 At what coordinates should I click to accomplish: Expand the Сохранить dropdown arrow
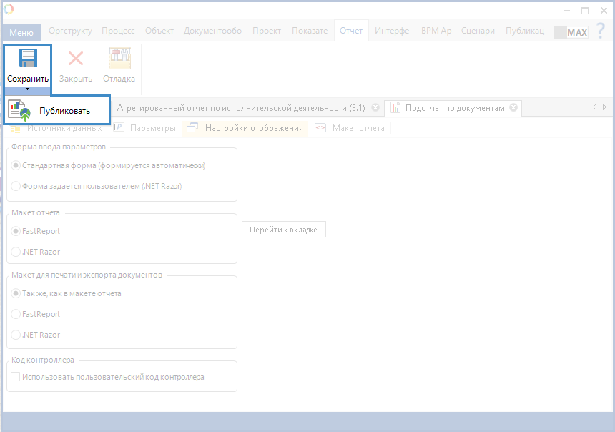[27, 89]
